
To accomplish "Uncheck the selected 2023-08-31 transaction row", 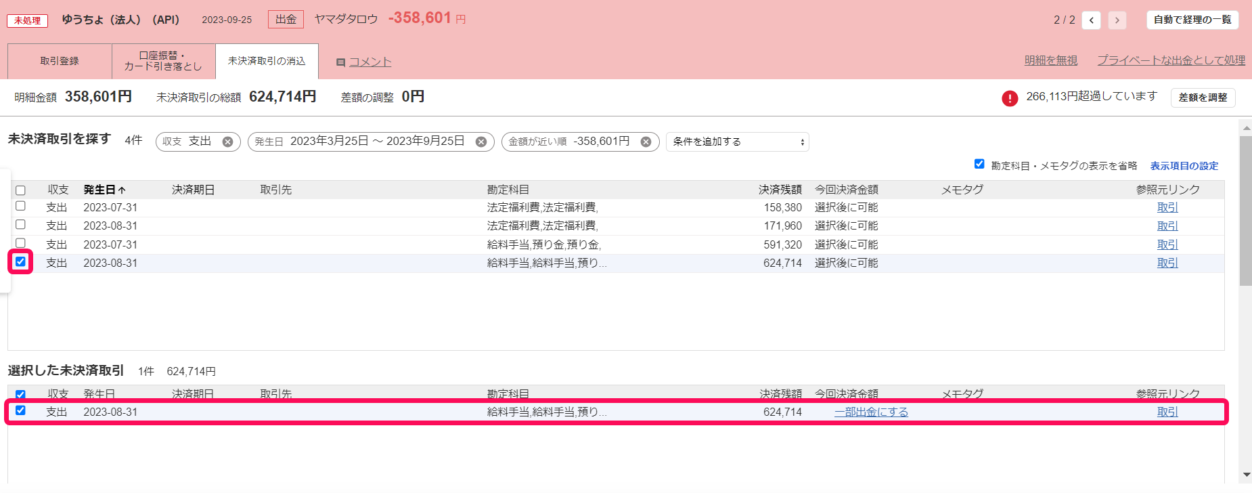I will (x=20, y=410).
